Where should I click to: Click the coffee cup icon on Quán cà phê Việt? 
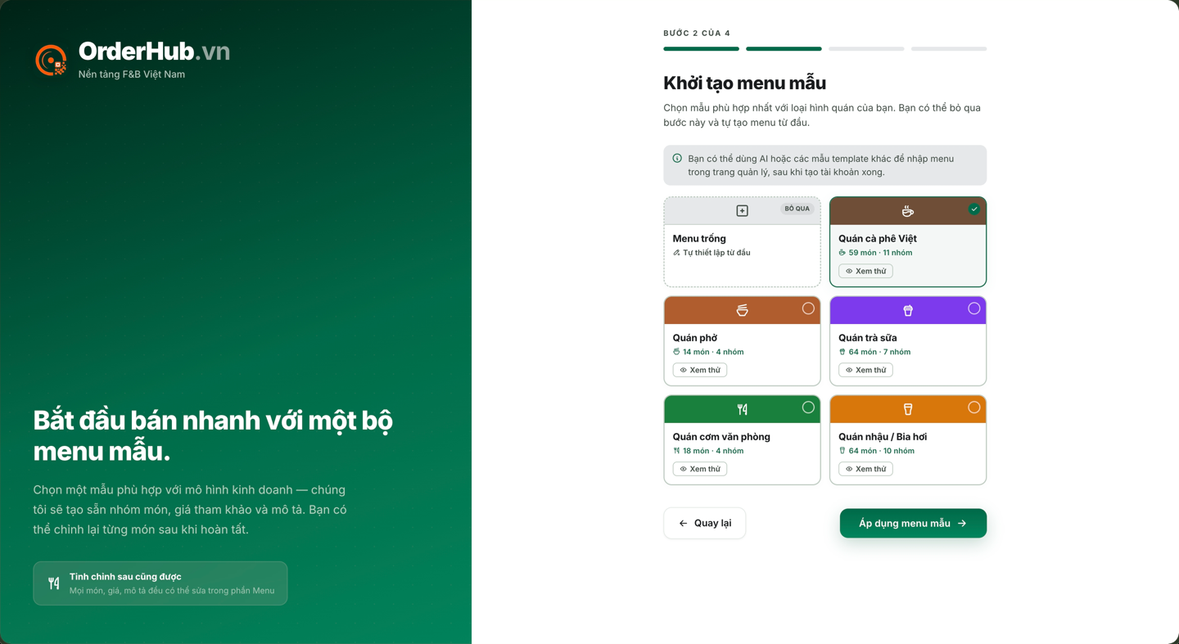(x=907, y=211)
